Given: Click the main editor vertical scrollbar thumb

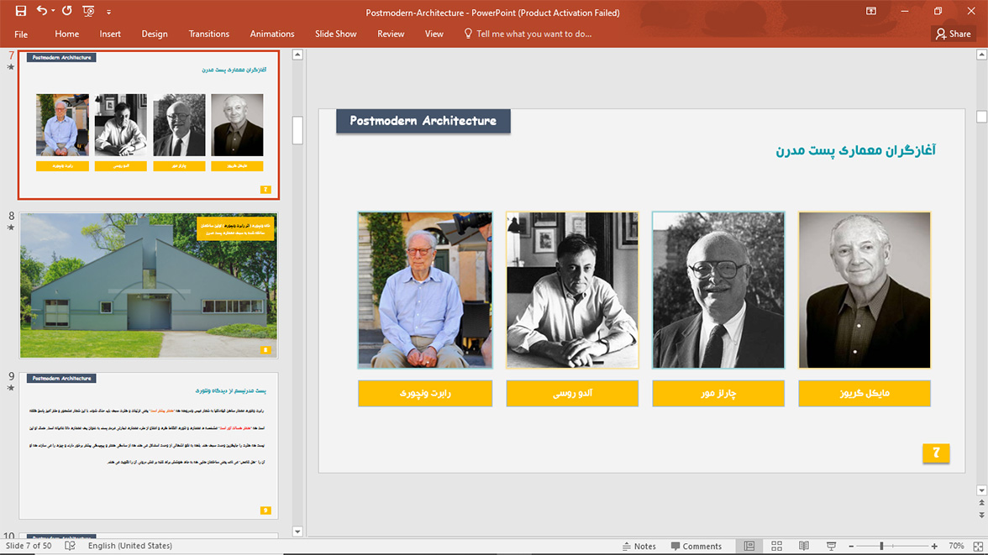Looking at the screenshot, I should (x=981, y=117).
